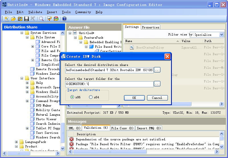The width and height of the screenshot is (228, 158).
Task: Click Cancel in Create IBW Disk dialog
Action: point(157,98)
